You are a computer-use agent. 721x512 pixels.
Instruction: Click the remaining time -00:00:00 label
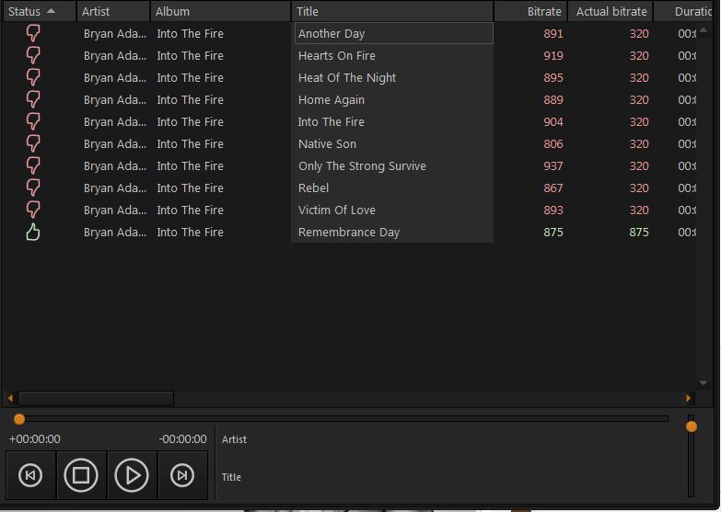tap(182, 439)
